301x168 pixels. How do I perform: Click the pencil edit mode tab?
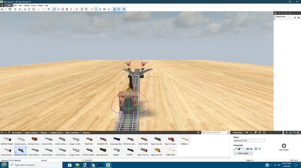9,6
